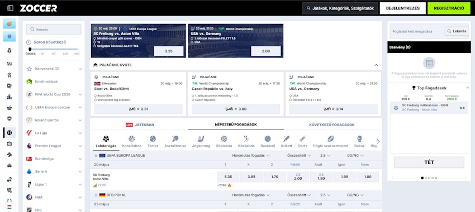The height and width of the screenshot is (212, 475).
Task: Click the orange icon atop the left rail
Action: [x=9, y=23]
